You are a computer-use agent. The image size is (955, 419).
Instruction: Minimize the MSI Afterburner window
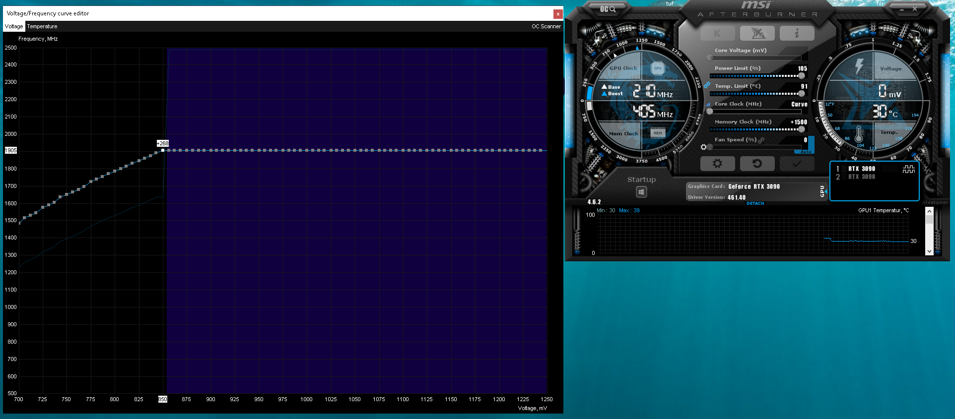pos(902,9)
